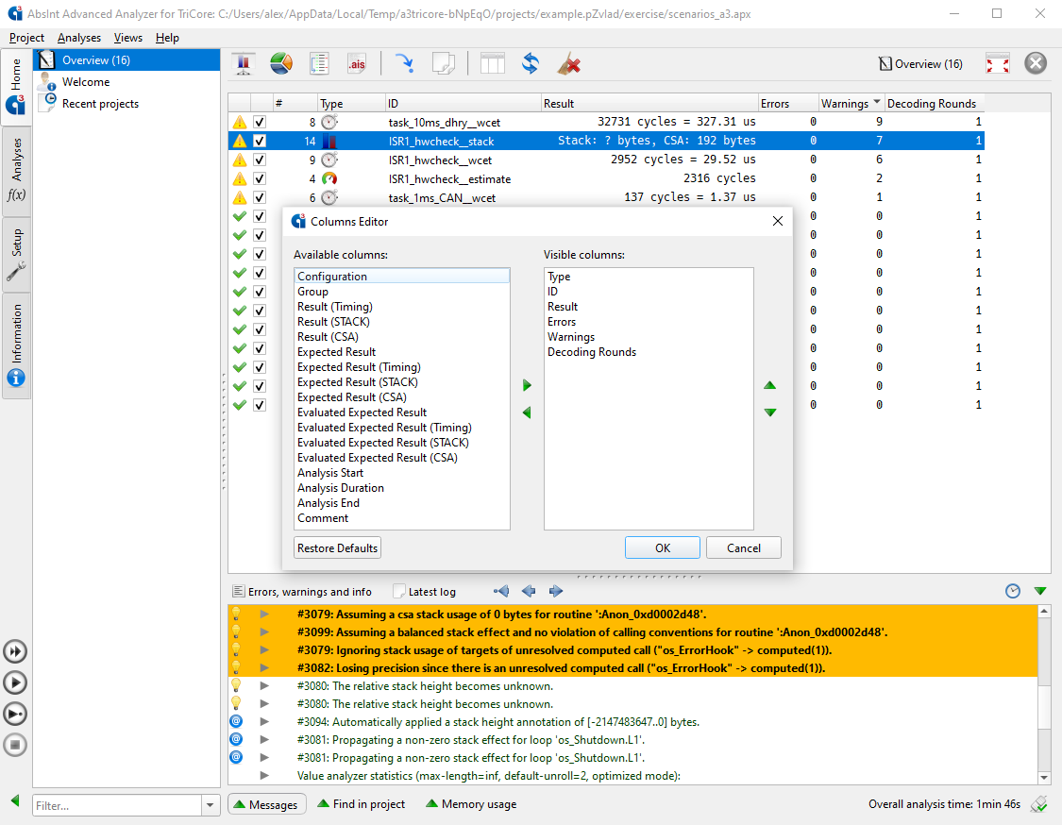The height and width of the screenshot is (825, 1062).
Task: Click the presentation screen toolbar icon
Action: (x=244, y=63)
